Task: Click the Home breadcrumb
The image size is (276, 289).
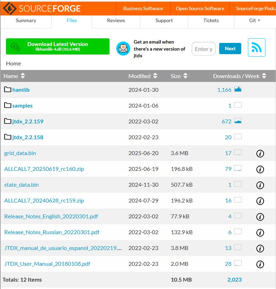Action: coord(13,64)
